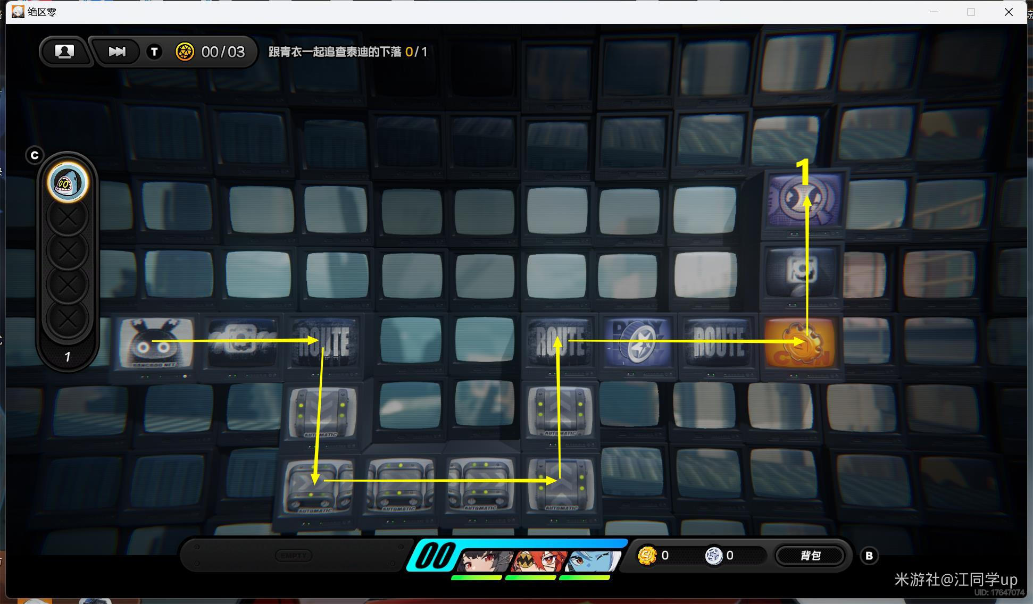Open the 背包 backpack button
Image resolution: width=1033 pixels, height=604 pixels.
810,556
